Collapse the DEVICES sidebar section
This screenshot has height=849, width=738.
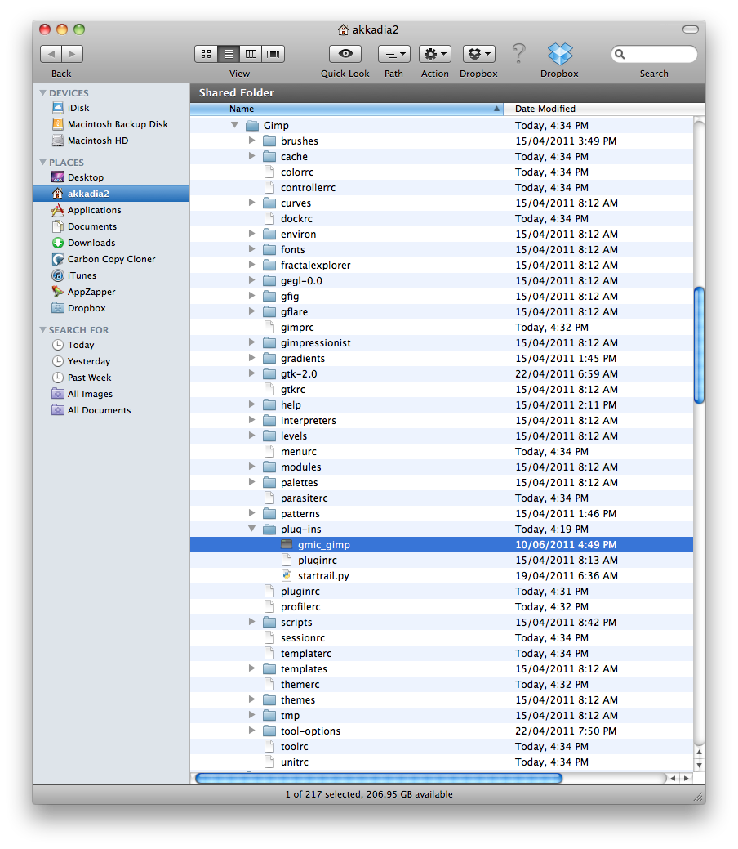coord(42,92)
